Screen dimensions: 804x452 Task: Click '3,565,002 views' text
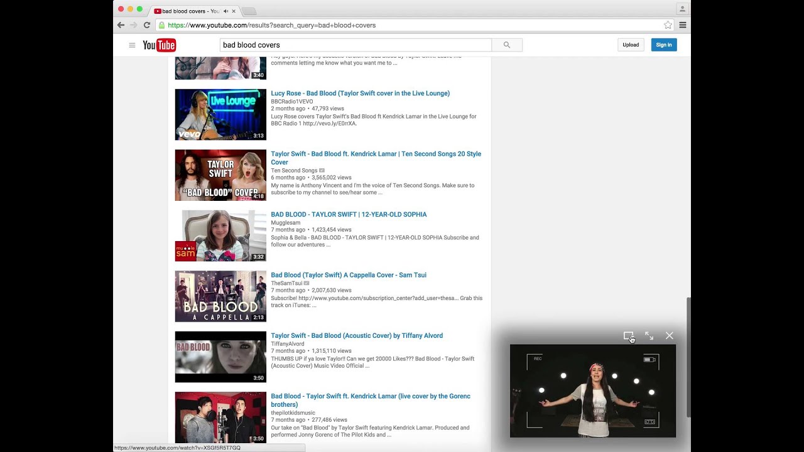332,178
